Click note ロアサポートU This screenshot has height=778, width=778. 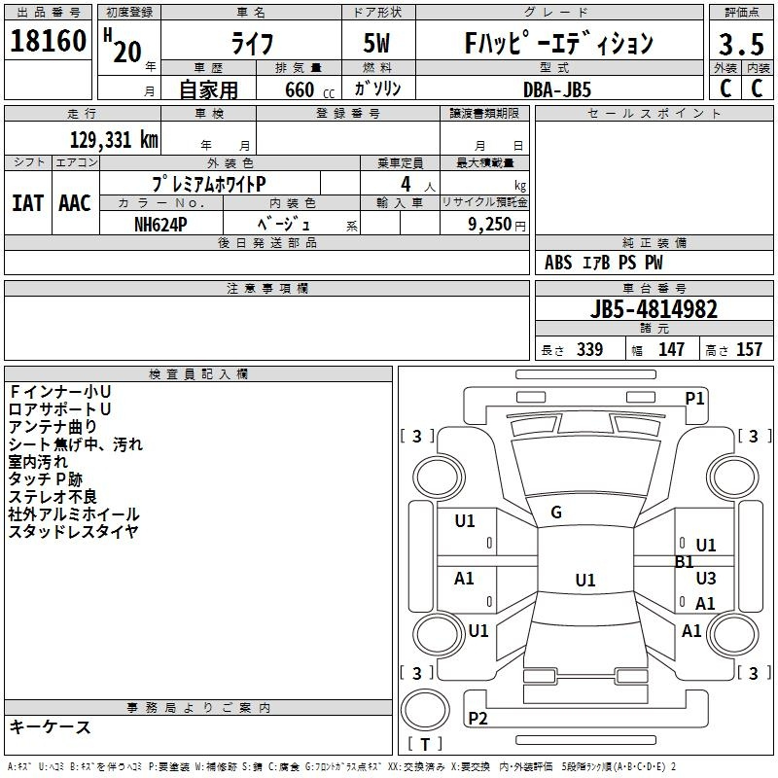[x=59, y=409]
